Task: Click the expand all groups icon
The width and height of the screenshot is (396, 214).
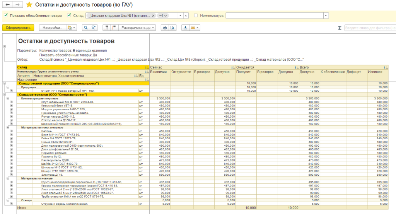Action: coord(107,28)
